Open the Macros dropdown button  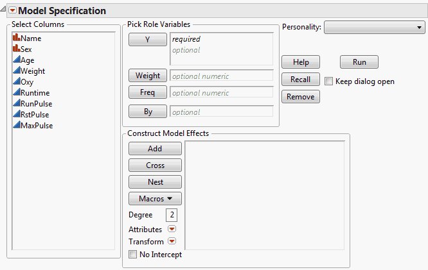click(155, 199)
